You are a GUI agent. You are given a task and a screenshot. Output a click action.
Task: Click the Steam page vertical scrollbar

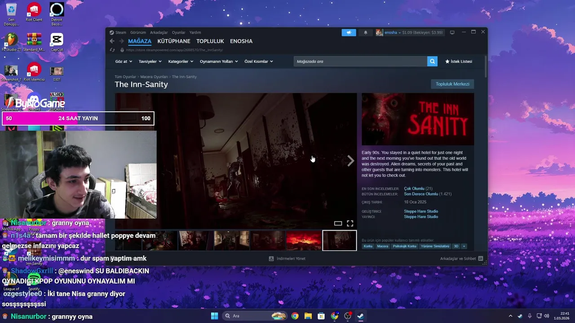[x=485, y=67]
